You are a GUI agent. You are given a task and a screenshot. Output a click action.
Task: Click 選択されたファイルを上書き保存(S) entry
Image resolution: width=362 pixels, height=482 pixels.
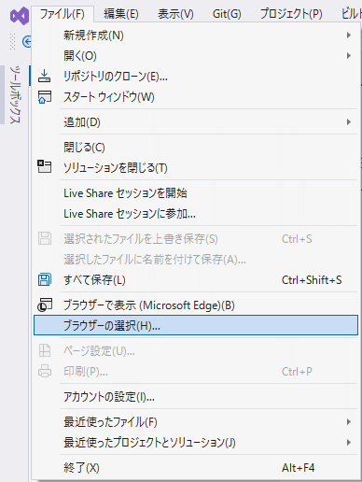coord(196,239)
